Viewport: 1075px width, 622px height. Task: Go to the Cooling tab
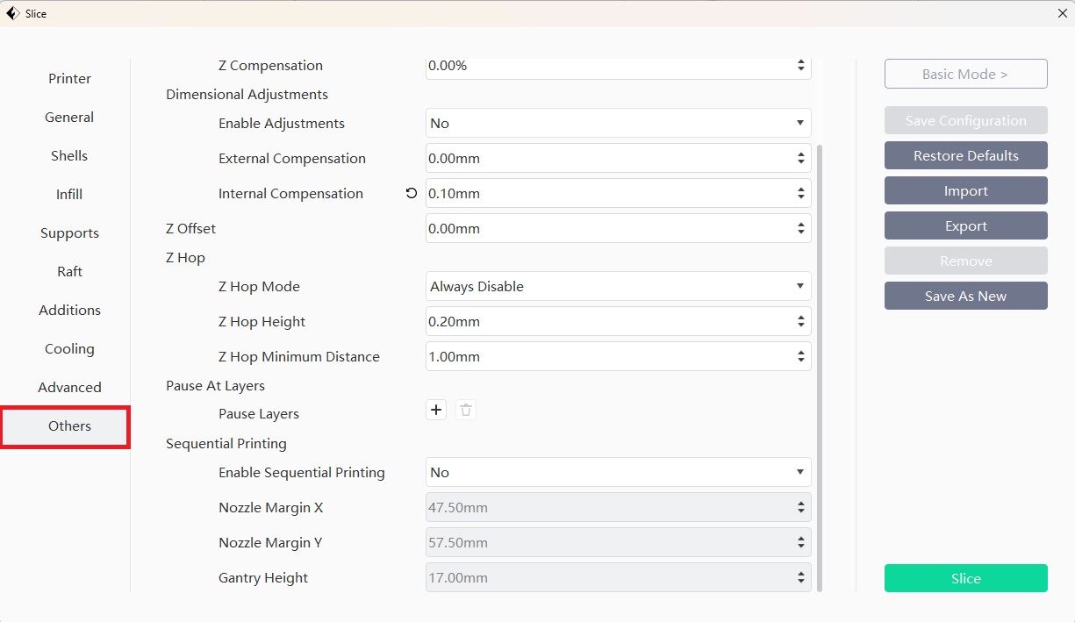pos(69,349)
